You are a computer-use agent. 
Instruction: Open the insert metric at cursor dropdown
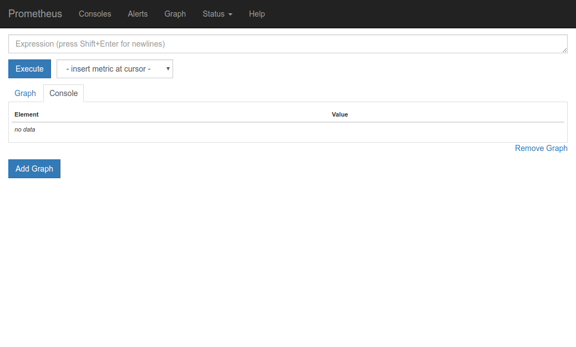115,69
